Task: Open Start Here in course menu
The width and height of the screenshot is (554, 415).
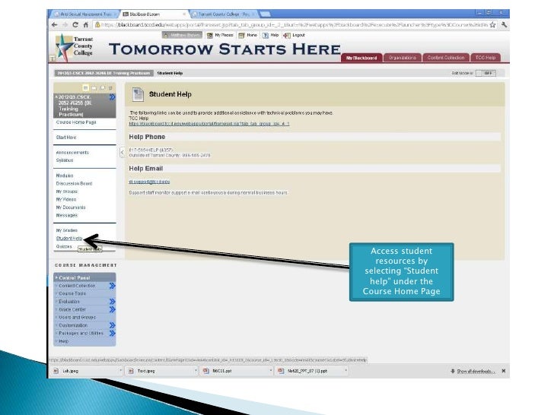Action: pos(66,138)
